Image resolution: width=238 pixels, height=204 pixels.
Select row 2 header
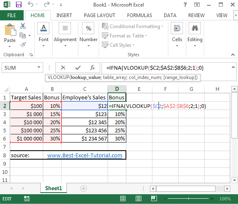pyautogui.click(x=5, y=106)
